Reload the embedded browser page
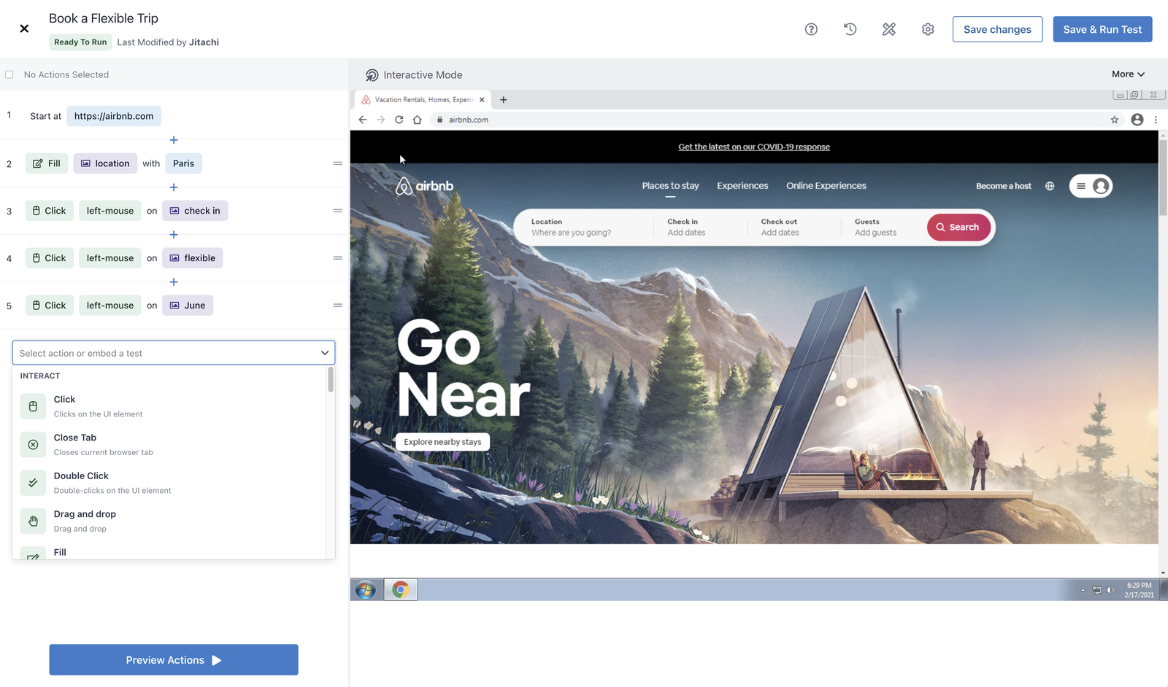The width and height of the screenshot is (1168, 687). [399, 120]
